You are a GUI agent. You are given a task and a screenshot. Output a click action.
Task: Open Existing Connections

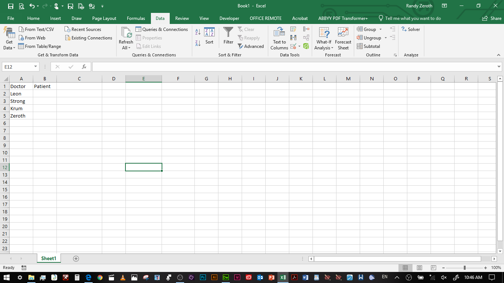pos(89,38)
